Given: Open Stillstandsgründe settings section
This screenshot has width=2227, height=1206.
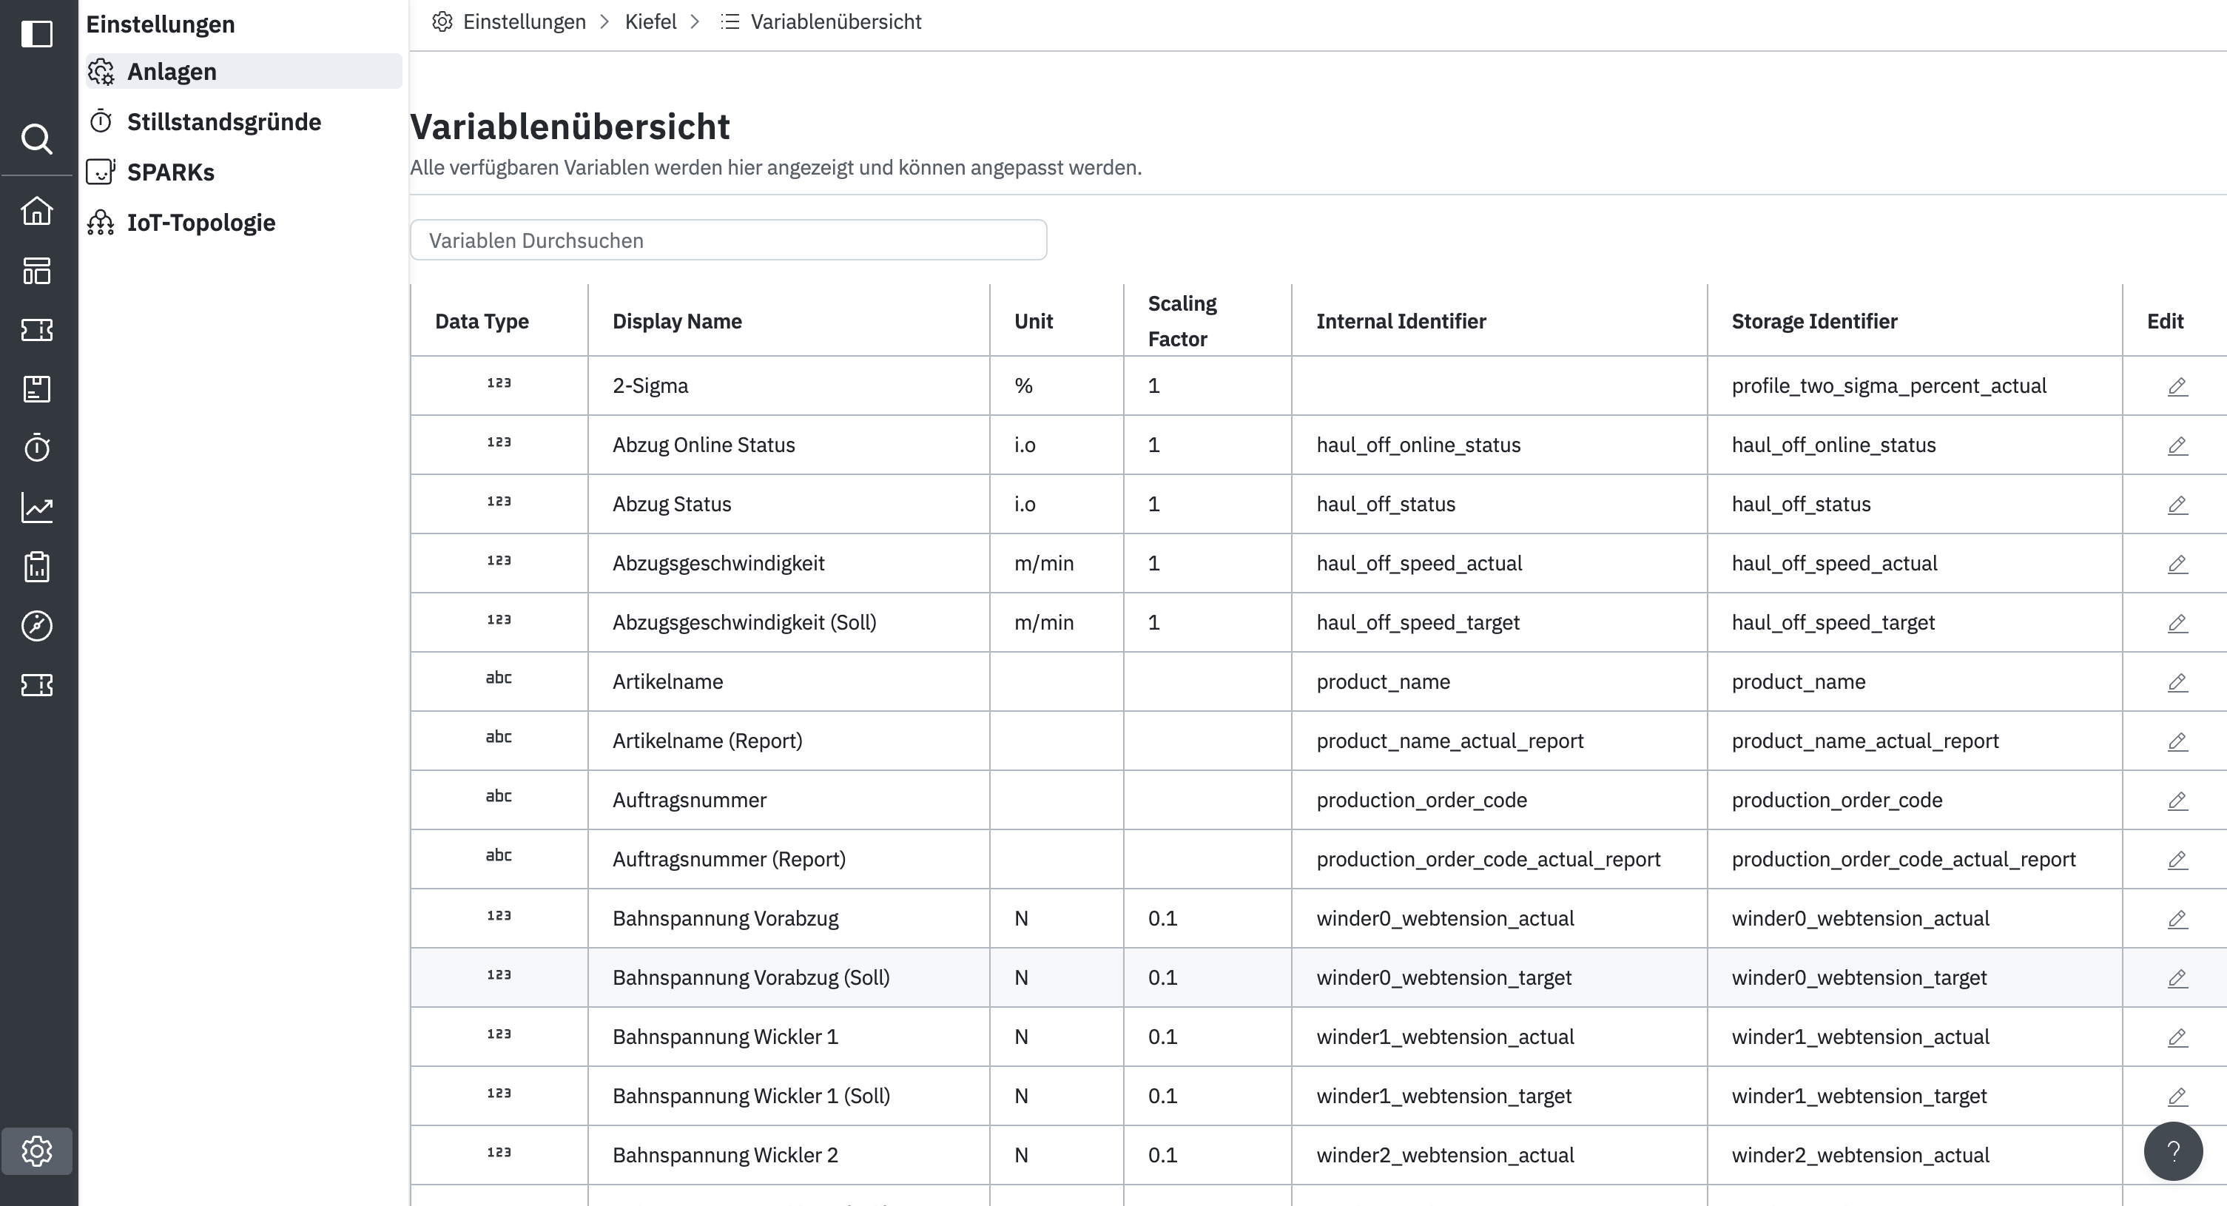Looking at the screenshot, I should (223, 122).
